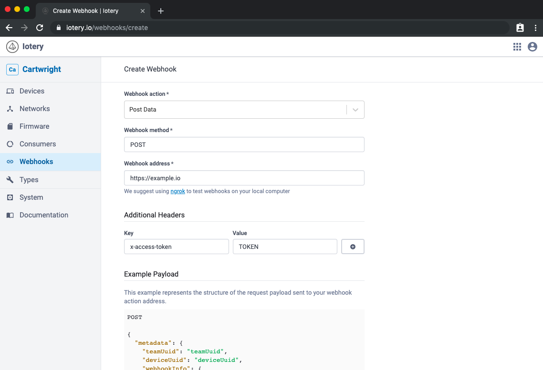Screen dimensions: 543x370
Task: Click the Cartwright team name
Action: click(42, 70)
